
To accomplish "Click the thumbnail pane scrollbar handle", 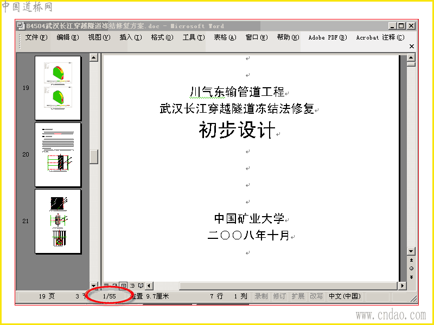I will pos(94,157).
